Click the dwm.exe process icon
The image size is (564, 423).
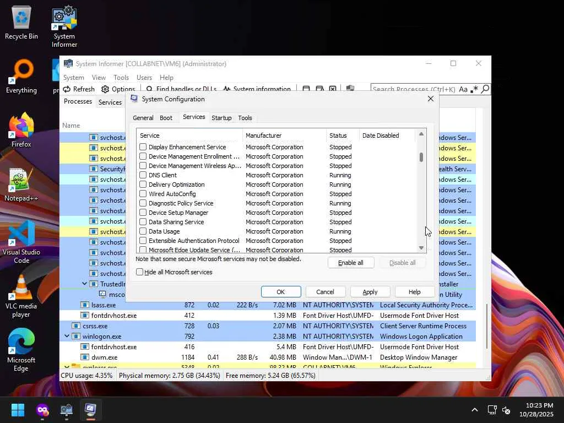click(x=84, y=357)
